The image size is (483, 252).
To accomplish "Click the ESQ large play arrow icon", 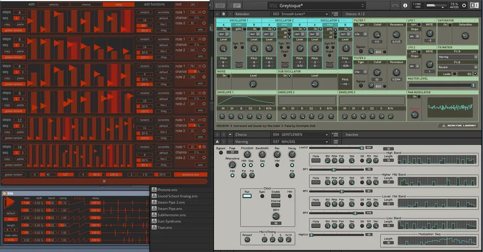I will click(x=10, y=202).
